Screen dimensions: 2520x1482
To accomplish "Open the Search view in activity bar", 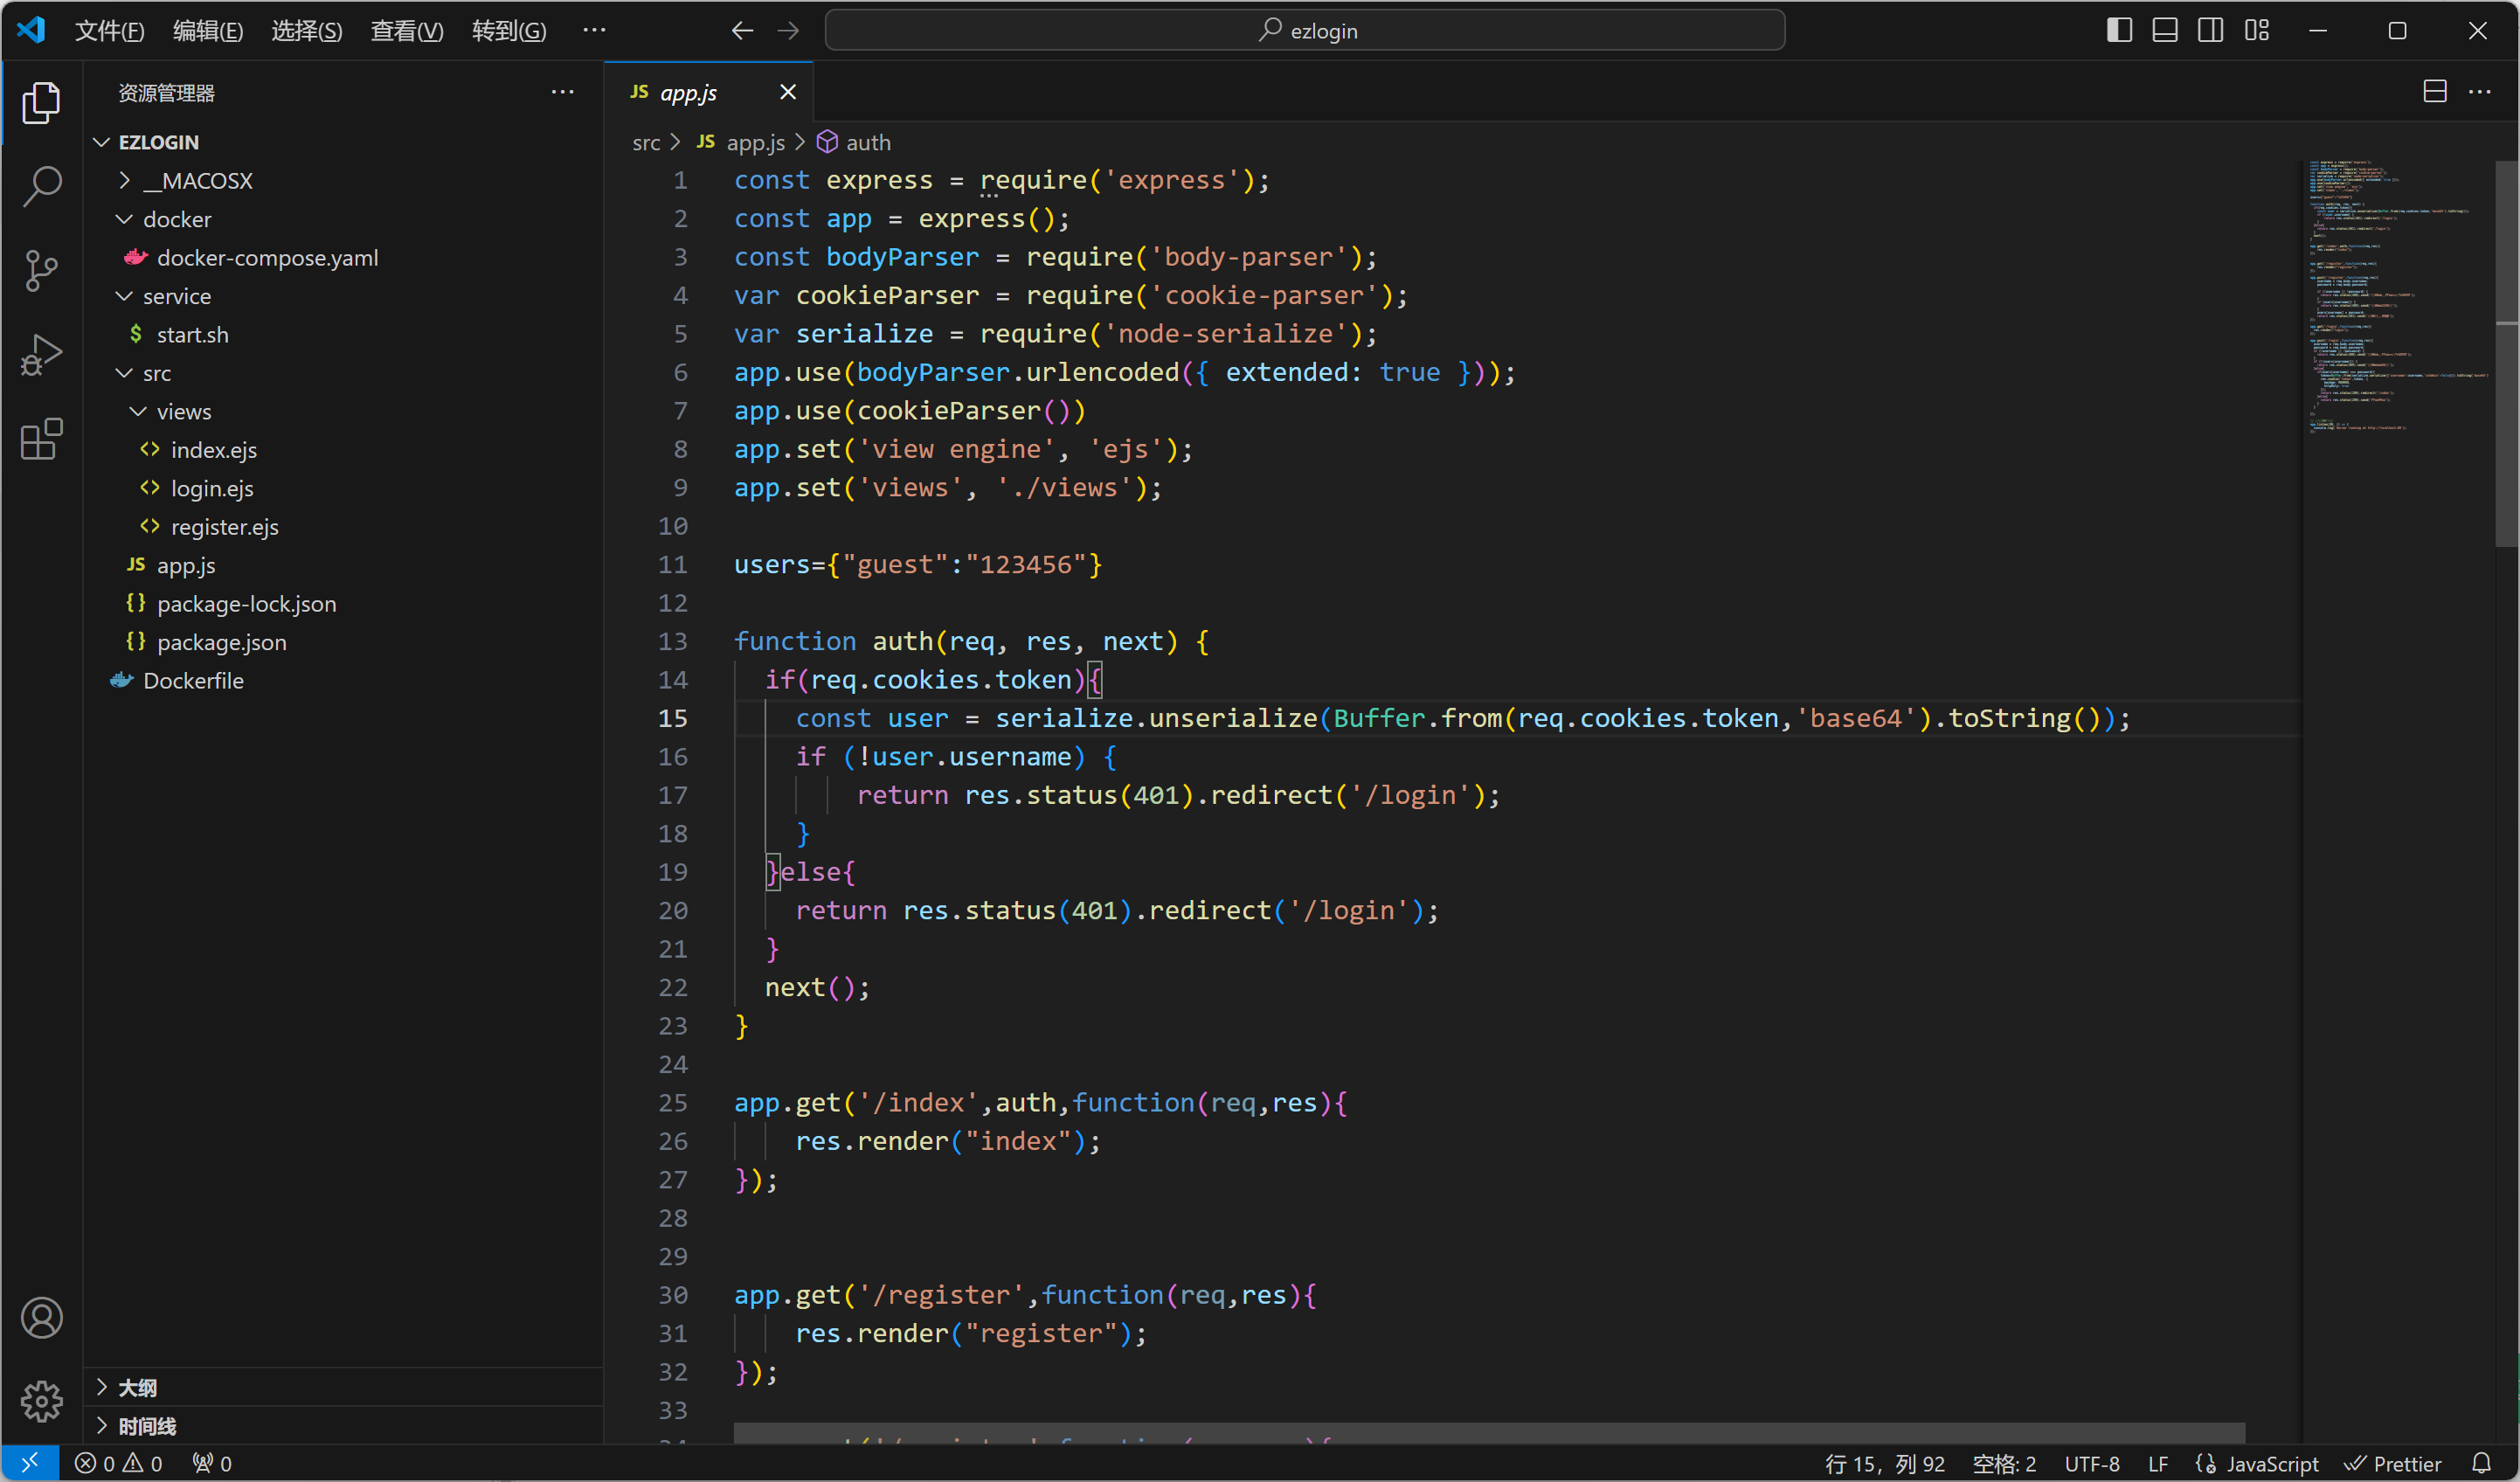I will click(41, 186).
